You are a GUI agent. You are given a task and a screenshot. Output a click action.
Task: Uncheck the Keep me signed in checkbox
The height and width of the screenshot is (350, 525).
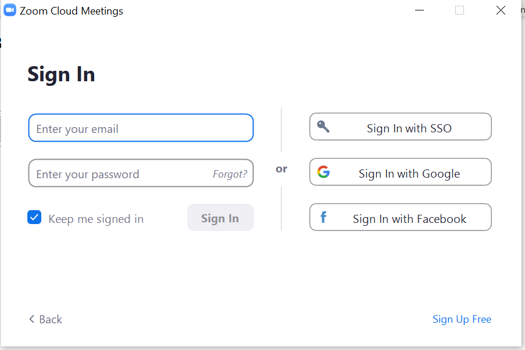coord(34,218)
